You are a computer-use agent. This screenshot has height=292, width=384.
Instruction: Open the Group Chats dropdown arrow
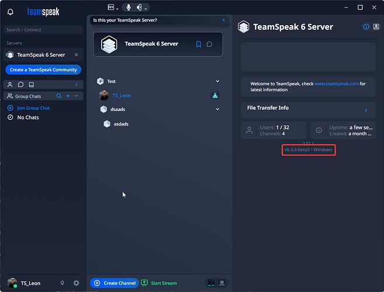pos(76,96)
